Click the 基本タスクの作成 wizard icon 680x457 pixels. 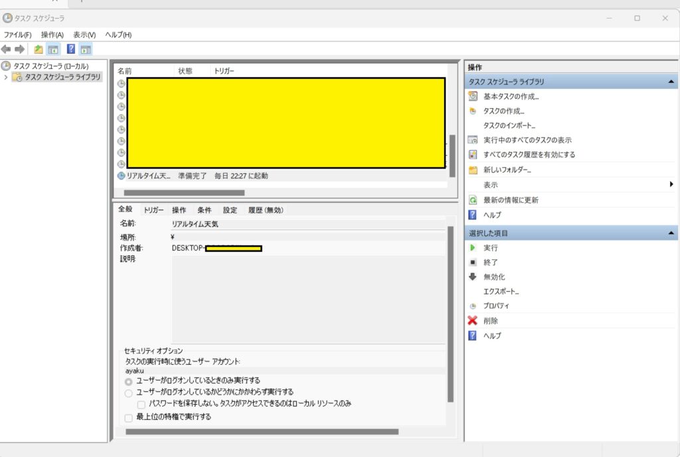tap(472, 96)
